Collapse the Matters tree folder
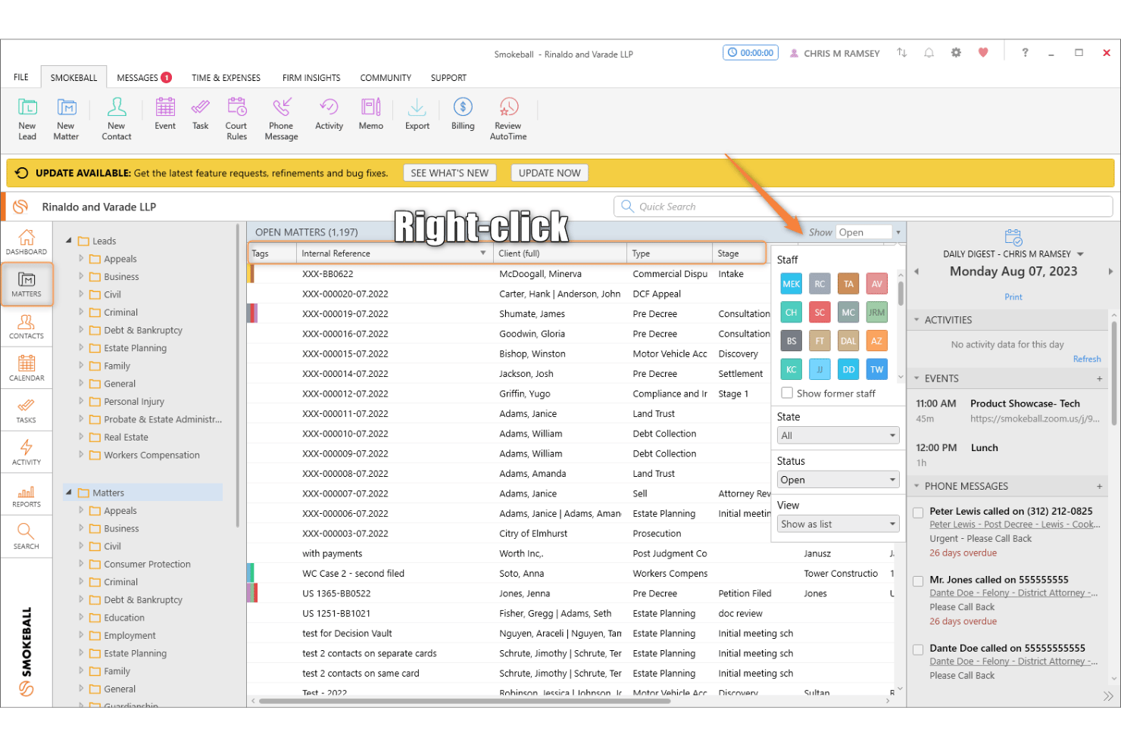This screenshot has width=1121, height=747. [x=69, y=492]
